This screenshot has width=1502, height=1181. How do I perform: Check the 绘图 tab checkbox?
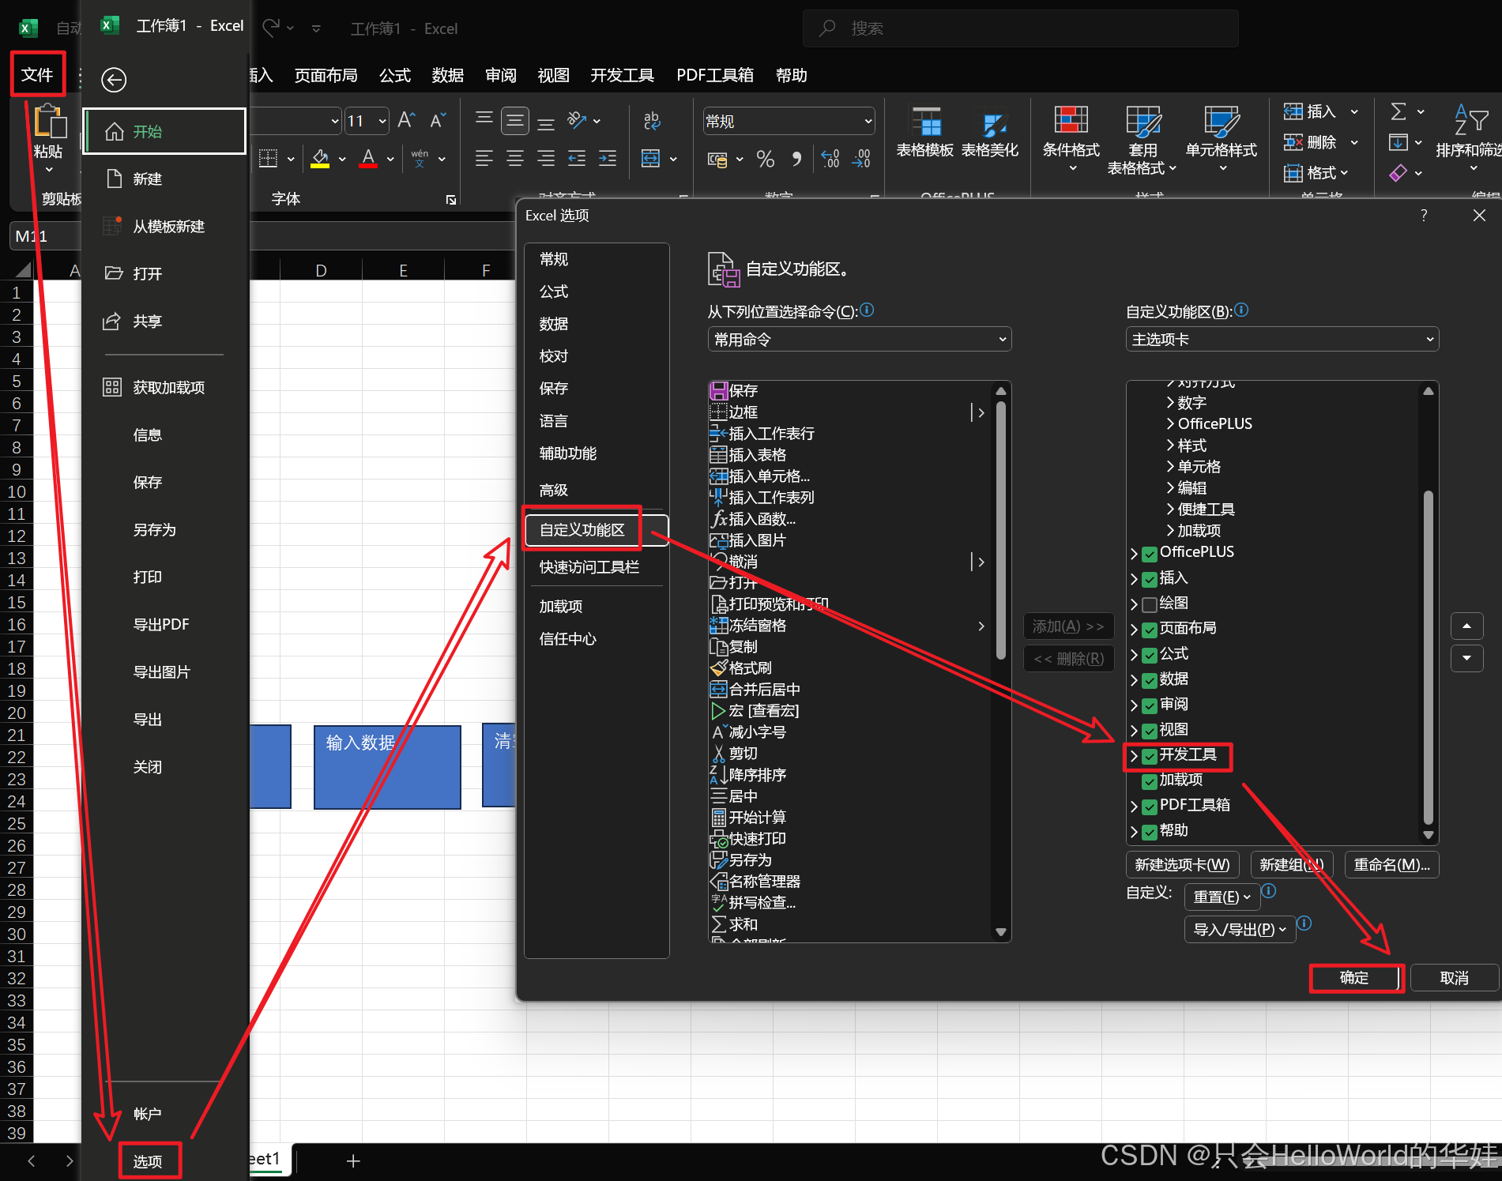[1150, 604]
